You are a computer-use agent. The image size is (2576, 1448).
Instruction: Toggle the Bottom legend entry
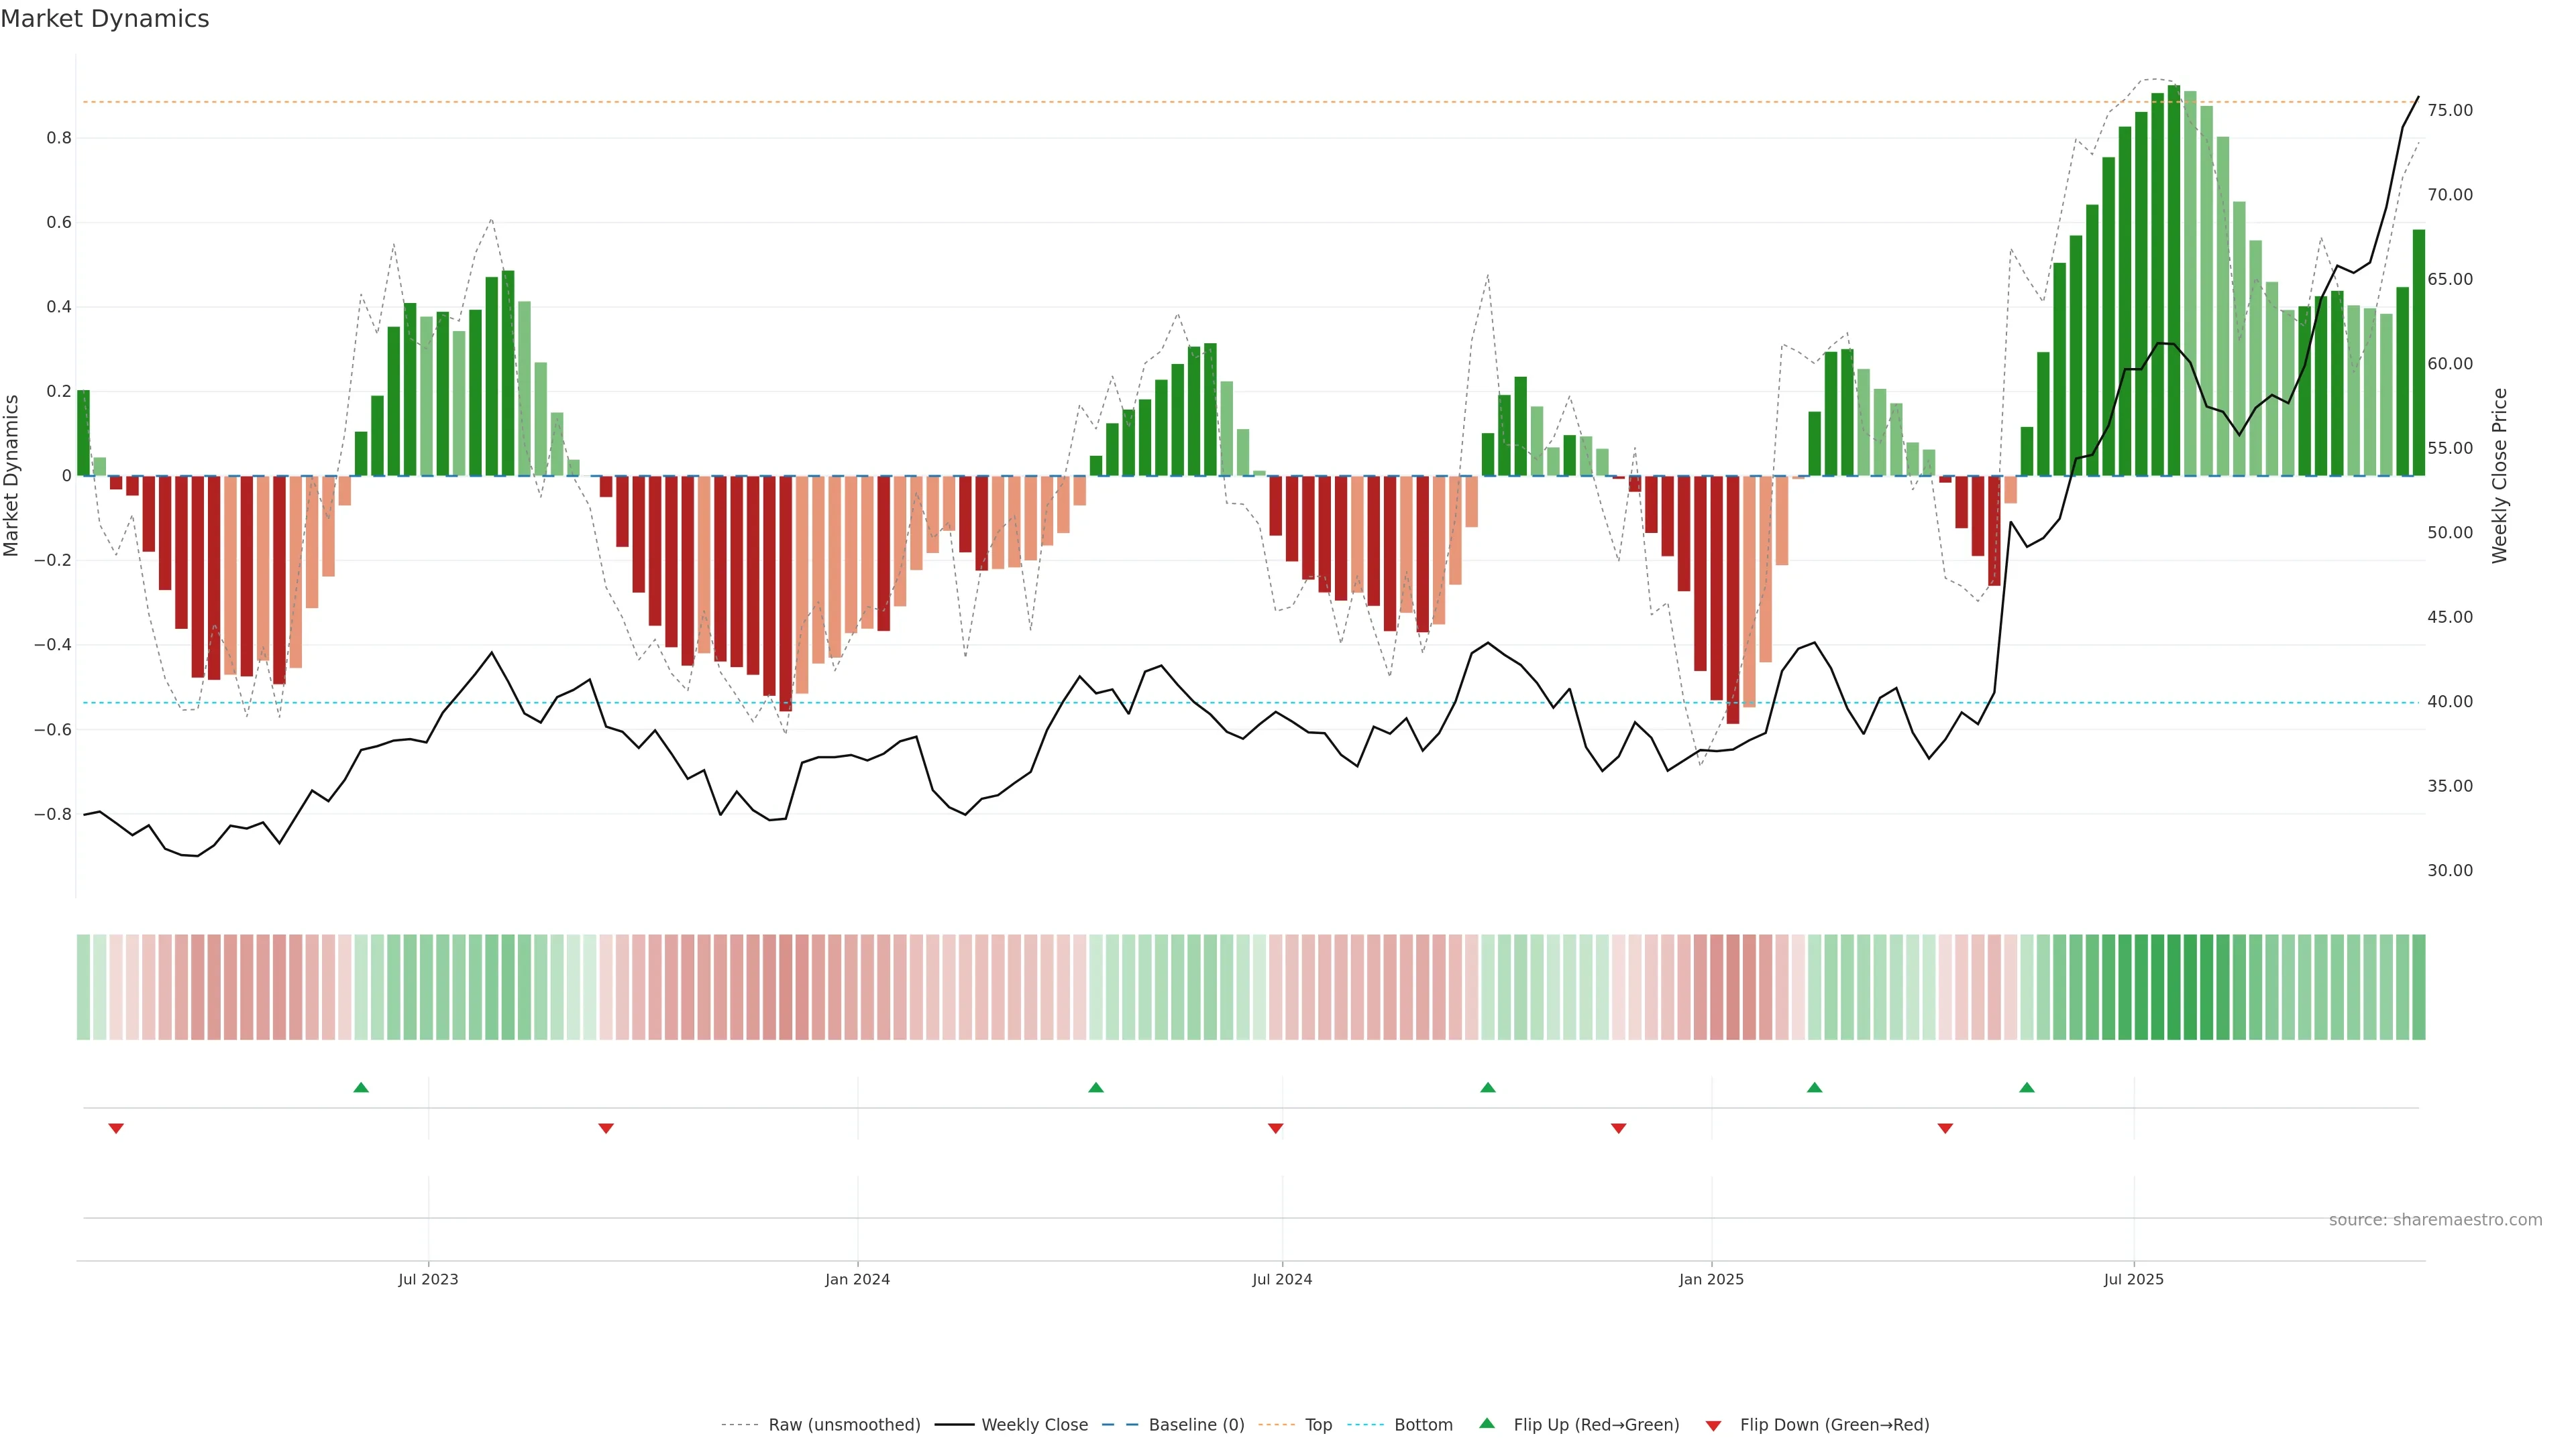click(x=1423, y=1424)
